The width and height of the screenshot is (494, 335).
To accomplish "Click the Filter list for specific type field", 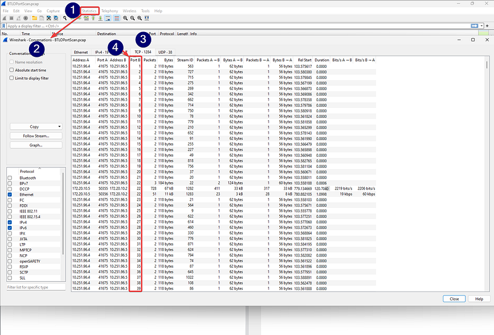I will 36,287.
